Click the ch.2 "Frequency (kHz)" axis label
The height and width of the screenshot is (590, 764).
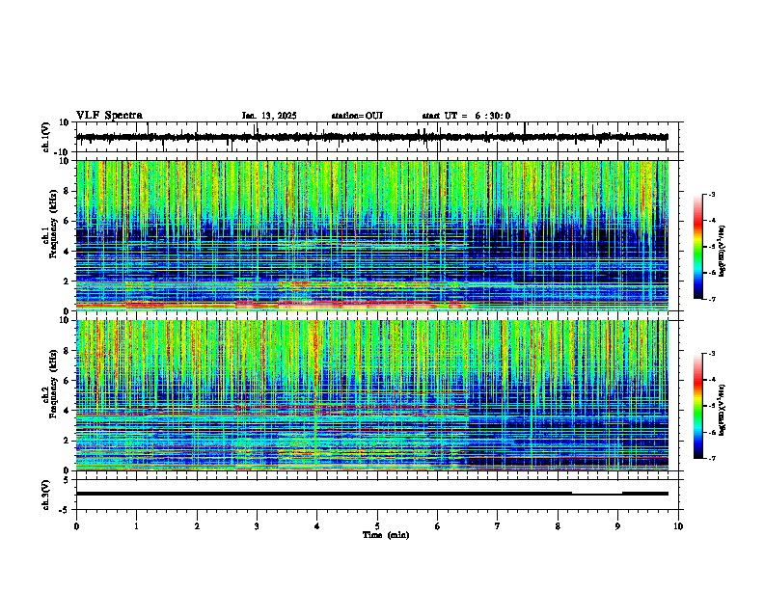click(x=53, y=384)
